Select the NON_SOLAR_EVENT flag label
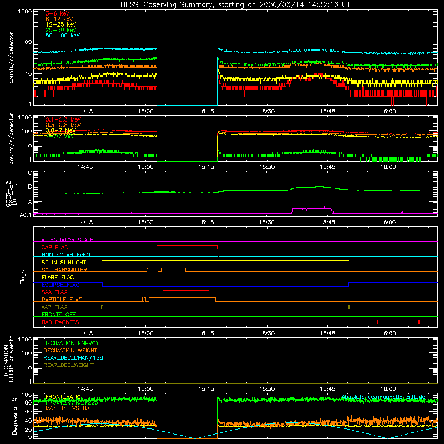 [67, 255]
